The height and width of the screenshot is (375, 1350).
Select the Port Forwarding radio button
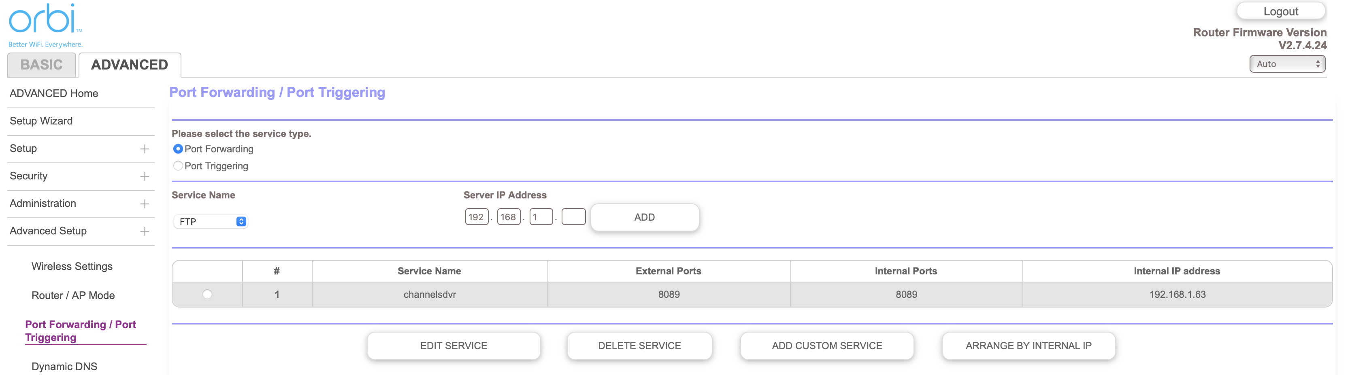(x=178, y=149)
